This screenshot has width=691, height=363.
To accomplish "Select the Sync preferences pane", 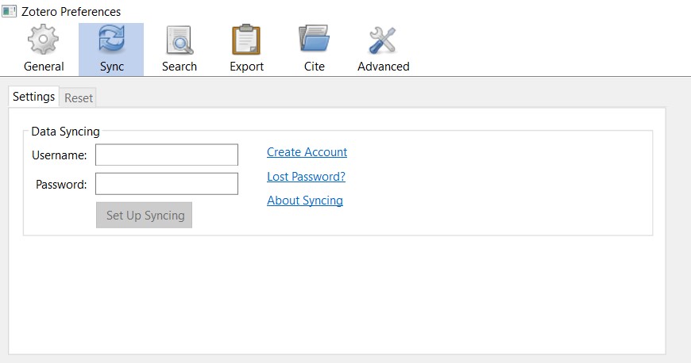I will click(111, 49).
